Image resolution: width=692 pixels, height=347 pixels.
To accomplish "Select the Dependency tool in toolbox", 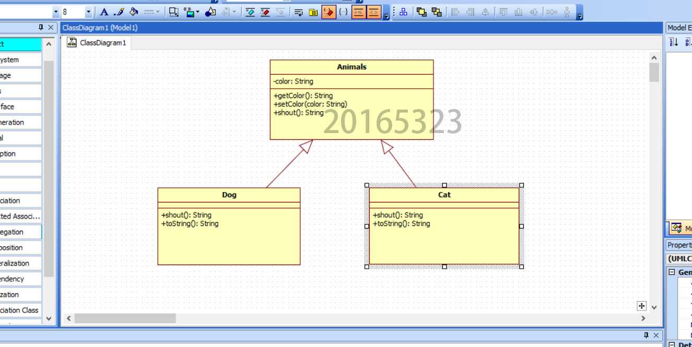I will (20, 279).
